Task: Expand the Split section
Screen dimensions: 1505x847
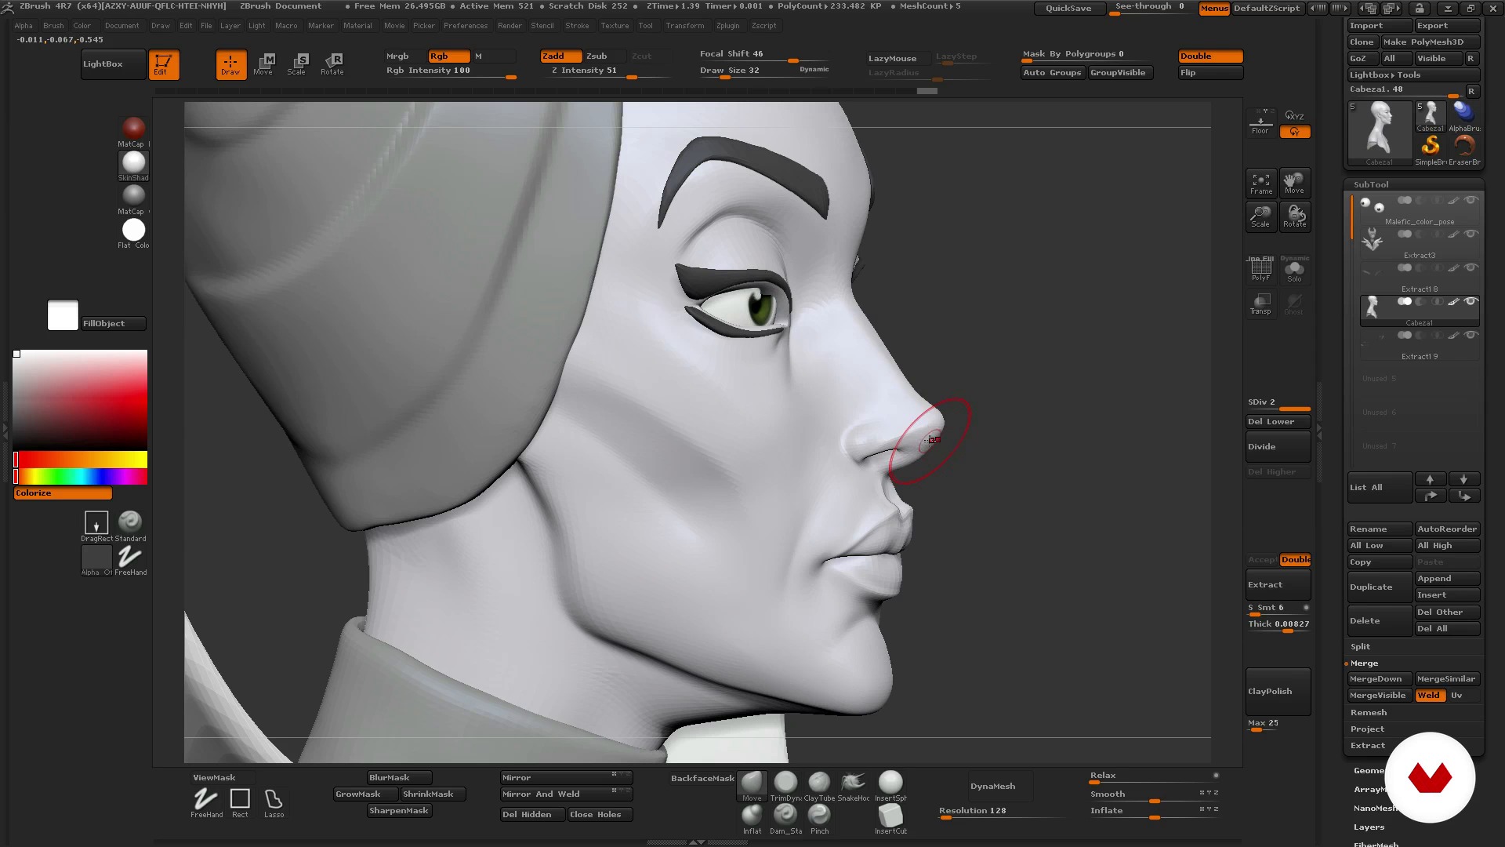Action: click(x=1361, y=647)
